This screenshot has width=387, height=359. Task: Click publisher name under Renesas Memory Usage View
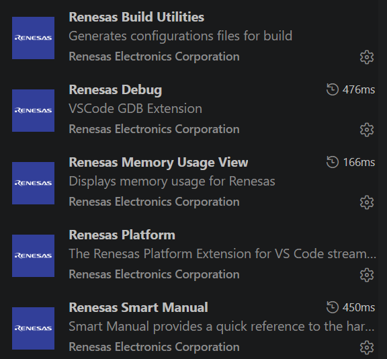tap(155, 202)
